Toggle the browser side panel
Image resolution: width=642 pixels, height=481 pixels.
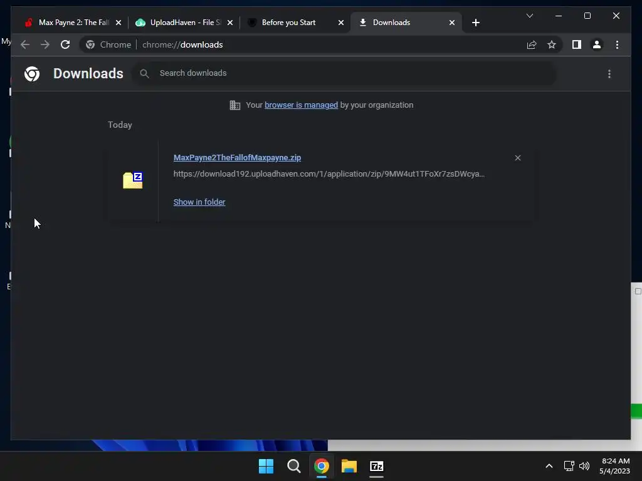coord(577,44)
